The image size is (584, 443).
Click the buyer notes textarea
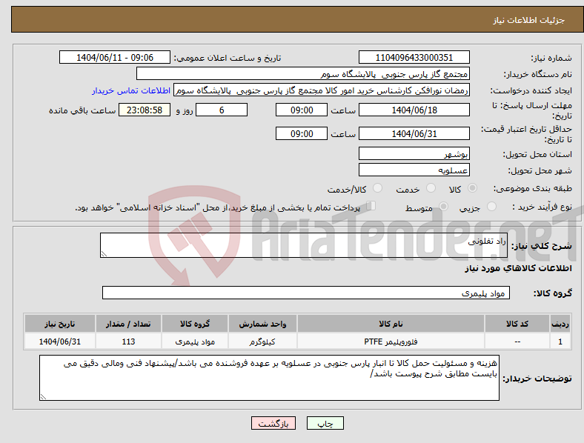[x=269, y=378]
